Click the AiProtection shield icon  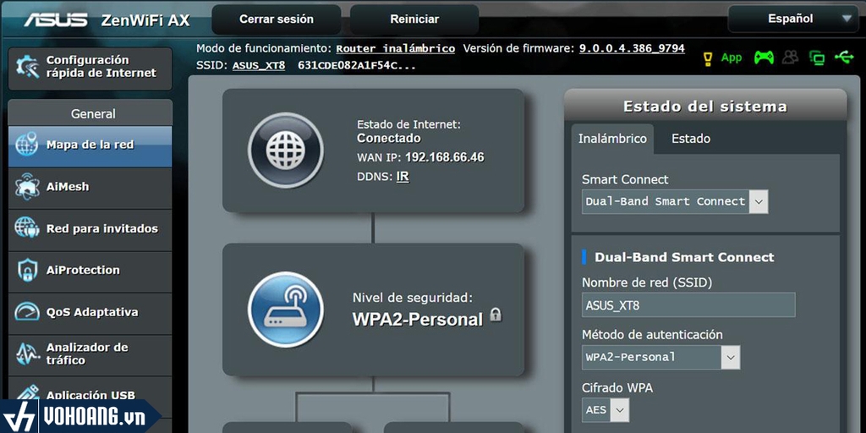tap(26, 270)
